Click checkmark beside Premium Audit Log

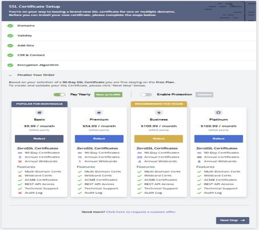coord(80,193)
